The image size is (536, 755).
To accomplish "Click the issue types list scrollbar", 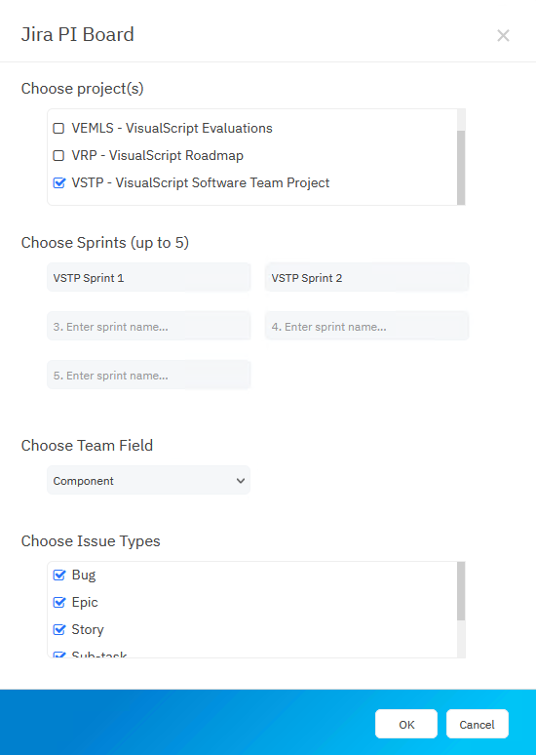I will (461, 591).
